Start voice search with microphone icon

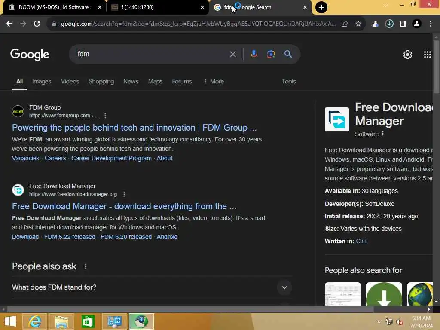[x=254, y=54]
